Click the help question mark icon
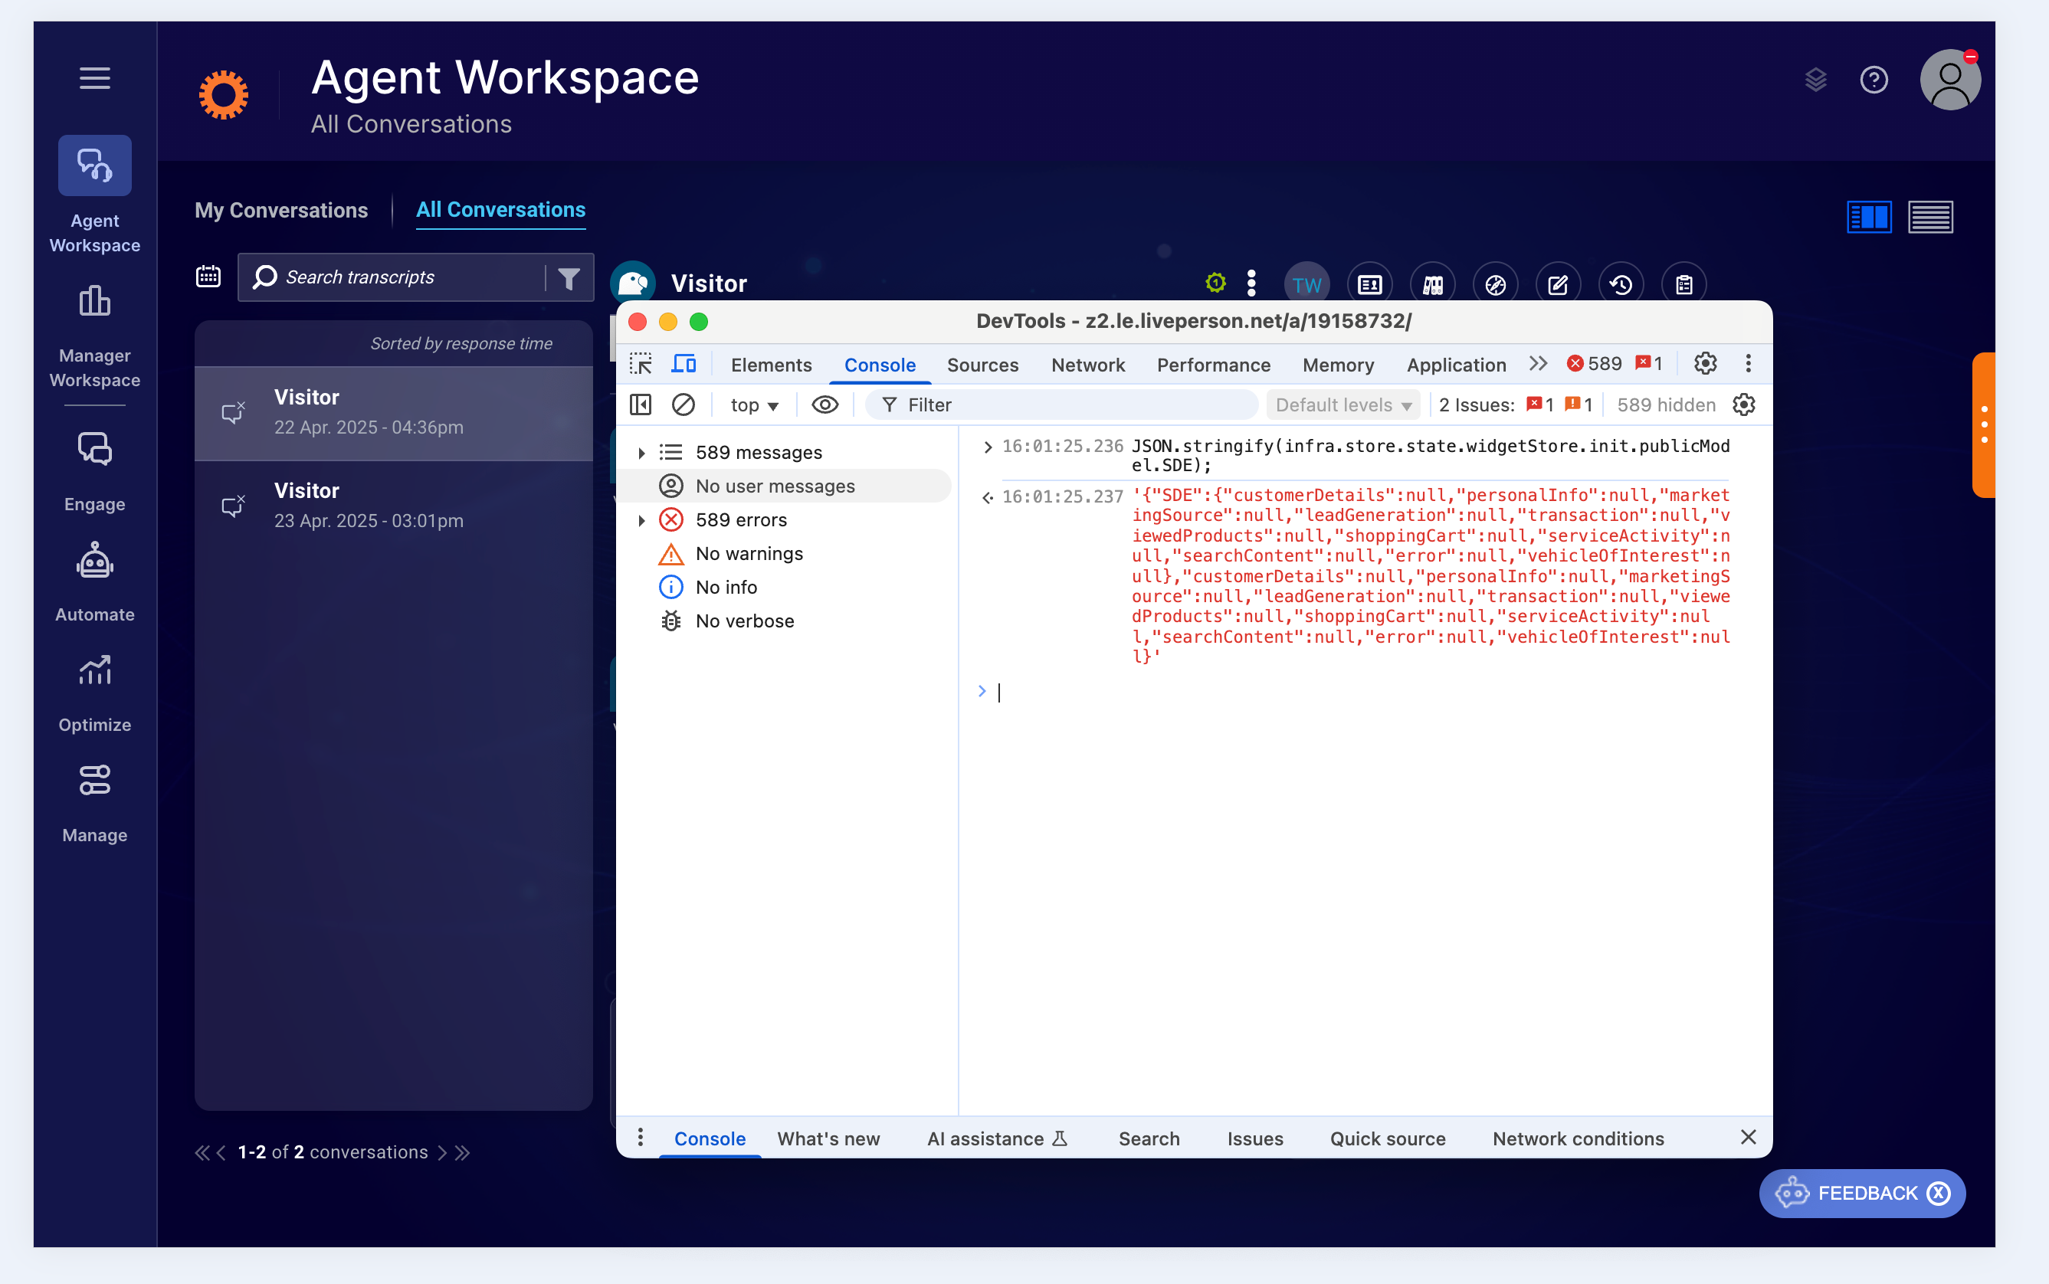 click(1874, 80)
